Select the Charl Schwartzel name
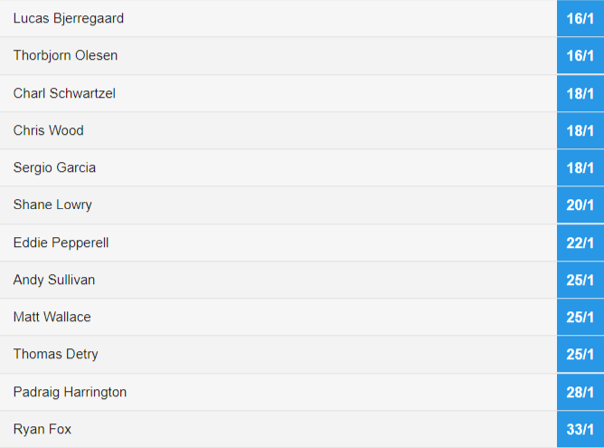This screenshot has width=604, height=448. click(64, 93)
